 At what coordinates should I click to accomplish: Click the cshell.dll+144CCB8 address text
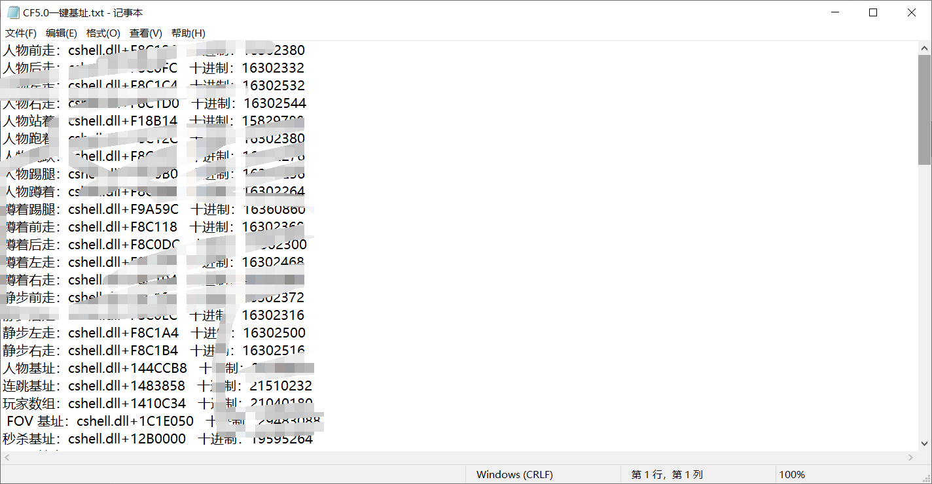(x=128, y=368)
